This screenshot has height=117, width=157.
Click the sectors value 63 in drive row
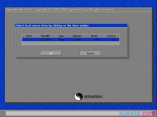click(114, 40)
